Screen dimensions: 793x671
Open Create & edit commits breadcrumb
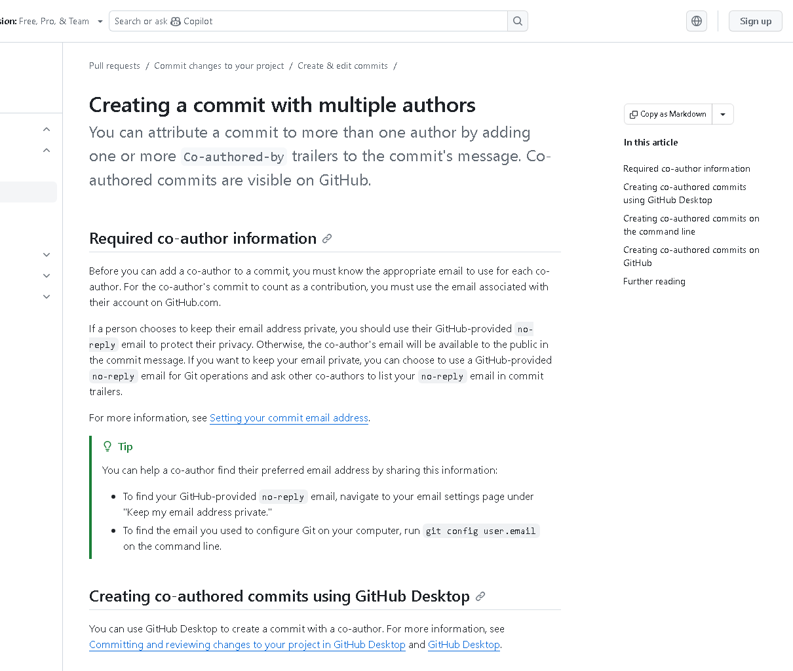pyautogui.click(x=343, y=66)
